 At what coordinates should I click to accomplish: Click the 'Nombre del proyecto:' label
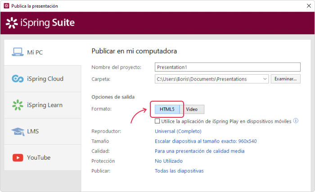(116, 67)
